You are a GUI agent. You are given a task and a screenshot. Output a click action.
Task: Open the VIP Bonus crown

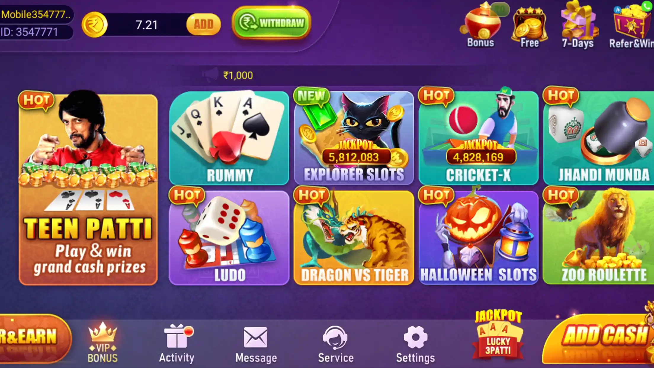(102, 343)
